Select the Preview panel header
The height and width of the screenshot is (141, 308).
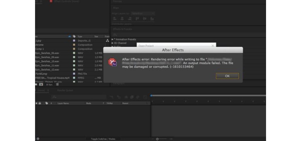click(117, 2)
